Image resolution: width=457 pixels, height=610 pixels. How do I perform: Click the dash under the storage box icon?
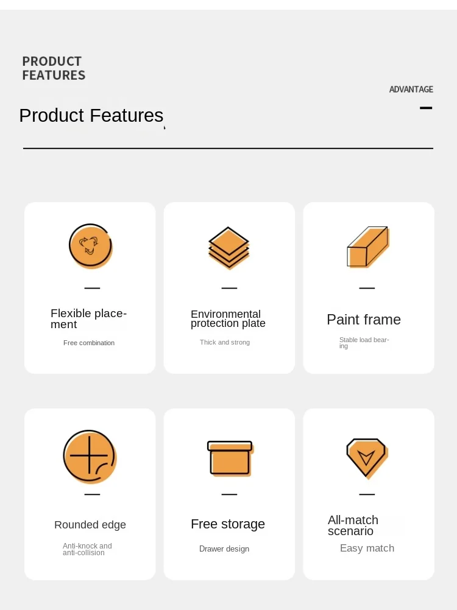tap(229, 494)
